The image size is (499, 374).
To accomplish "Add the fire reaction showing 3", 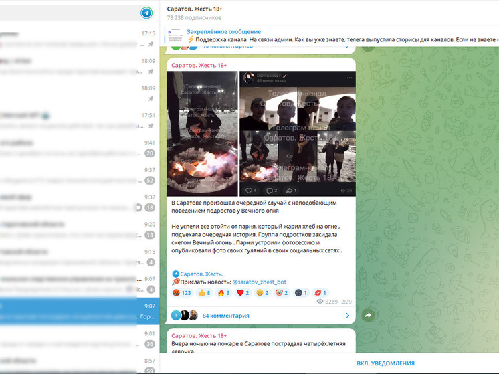I will (223, 292).
